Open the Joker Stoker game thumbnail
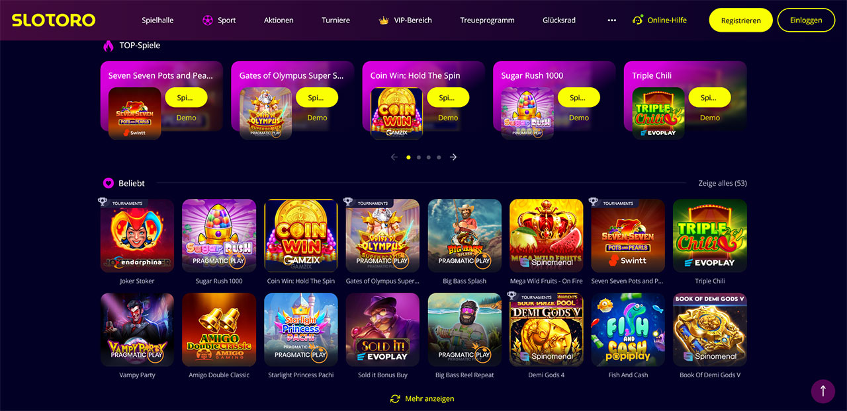 (137, 236)
